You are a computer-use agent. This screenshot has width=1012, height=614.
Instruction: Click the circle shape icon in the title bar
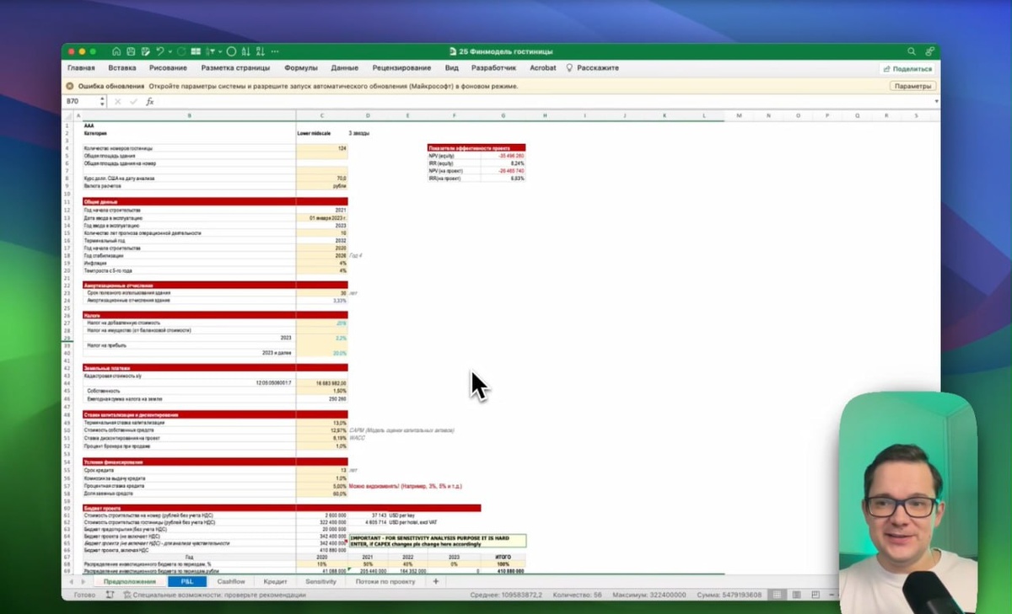click(x=231, y=51)
